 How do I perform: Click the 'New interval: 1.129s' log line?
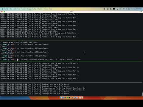pos(29,35)
